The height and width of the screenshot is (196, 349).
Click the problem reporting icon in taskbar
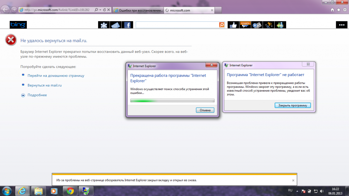(86, 191)
